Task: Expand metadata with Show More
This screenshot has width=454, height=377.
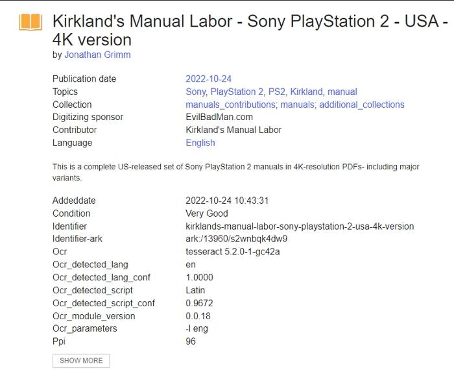Action: (x=81, y=361)
